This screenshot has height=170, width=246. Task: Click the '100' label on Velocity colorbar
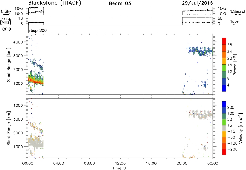(231, 114)
